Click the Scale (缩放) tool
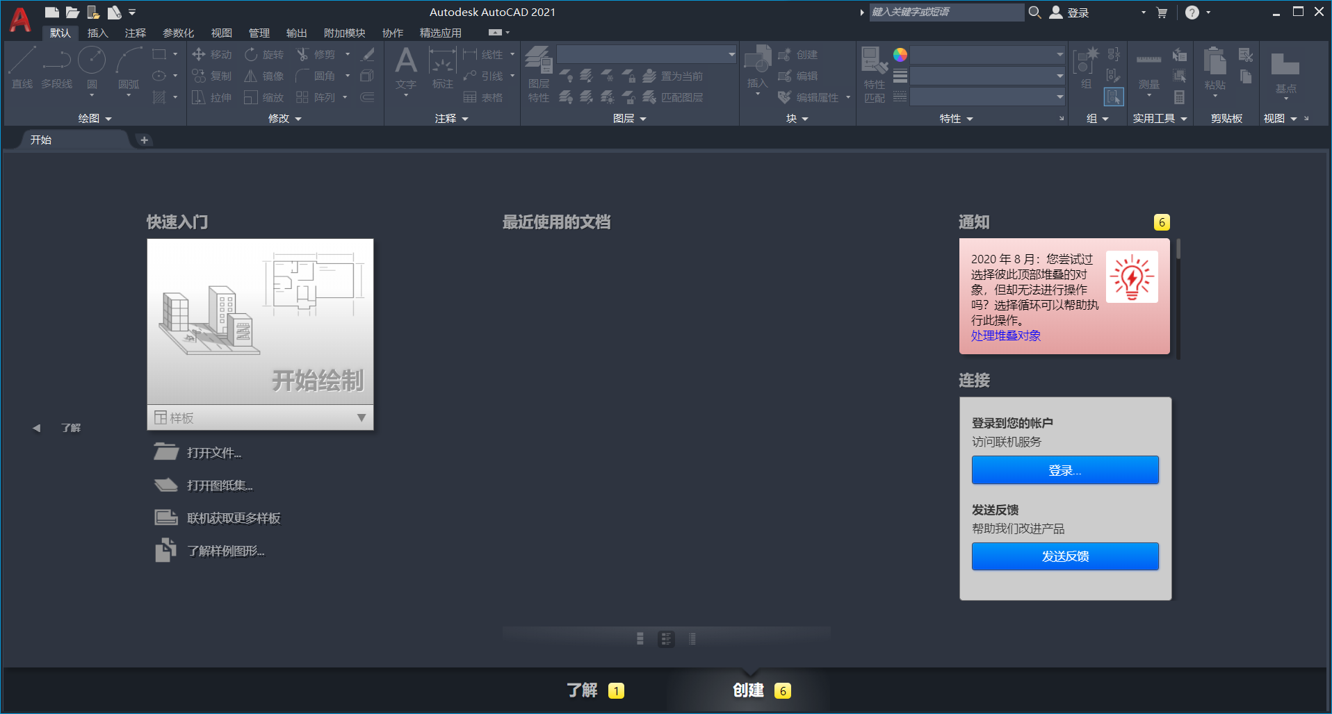 264,97
